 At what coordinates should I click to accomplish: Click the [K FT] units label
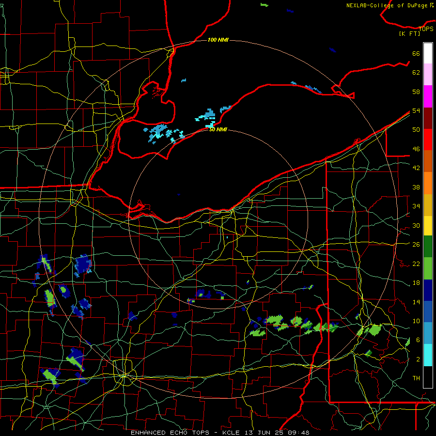click(x=409, y=33)
